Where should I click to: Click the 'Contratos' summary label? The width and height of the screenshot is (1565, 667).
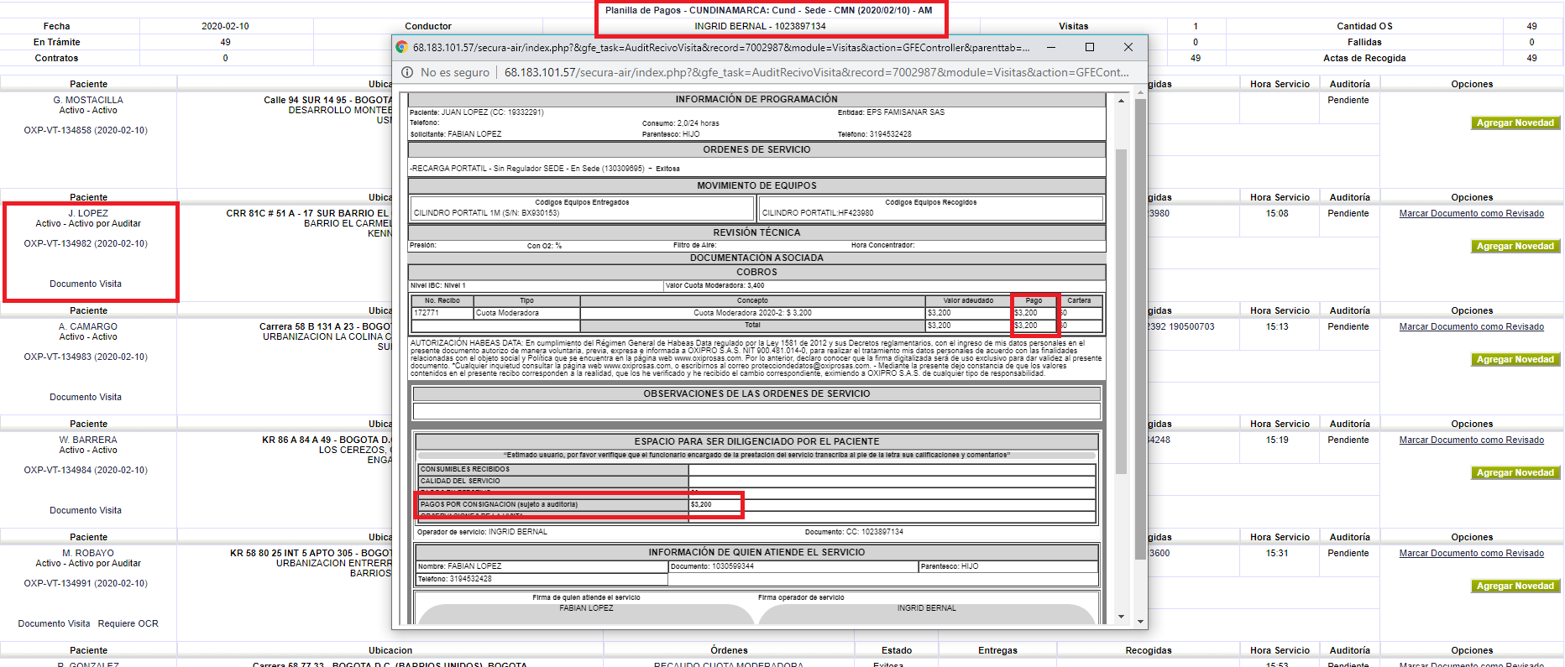[56, 59]
